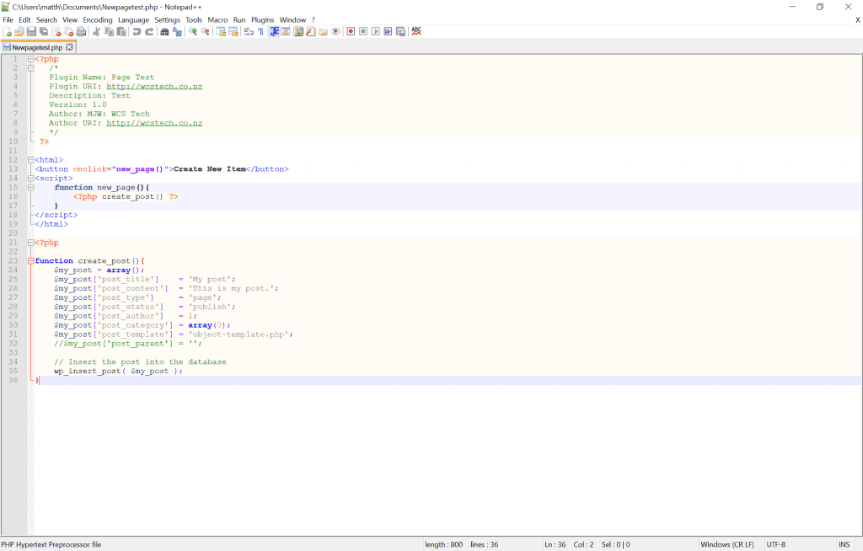The width and height of the screenshot is (863, 551).
Task: Click 'wp_insert_post' code on line 35
Action: [x=88, y=371]
